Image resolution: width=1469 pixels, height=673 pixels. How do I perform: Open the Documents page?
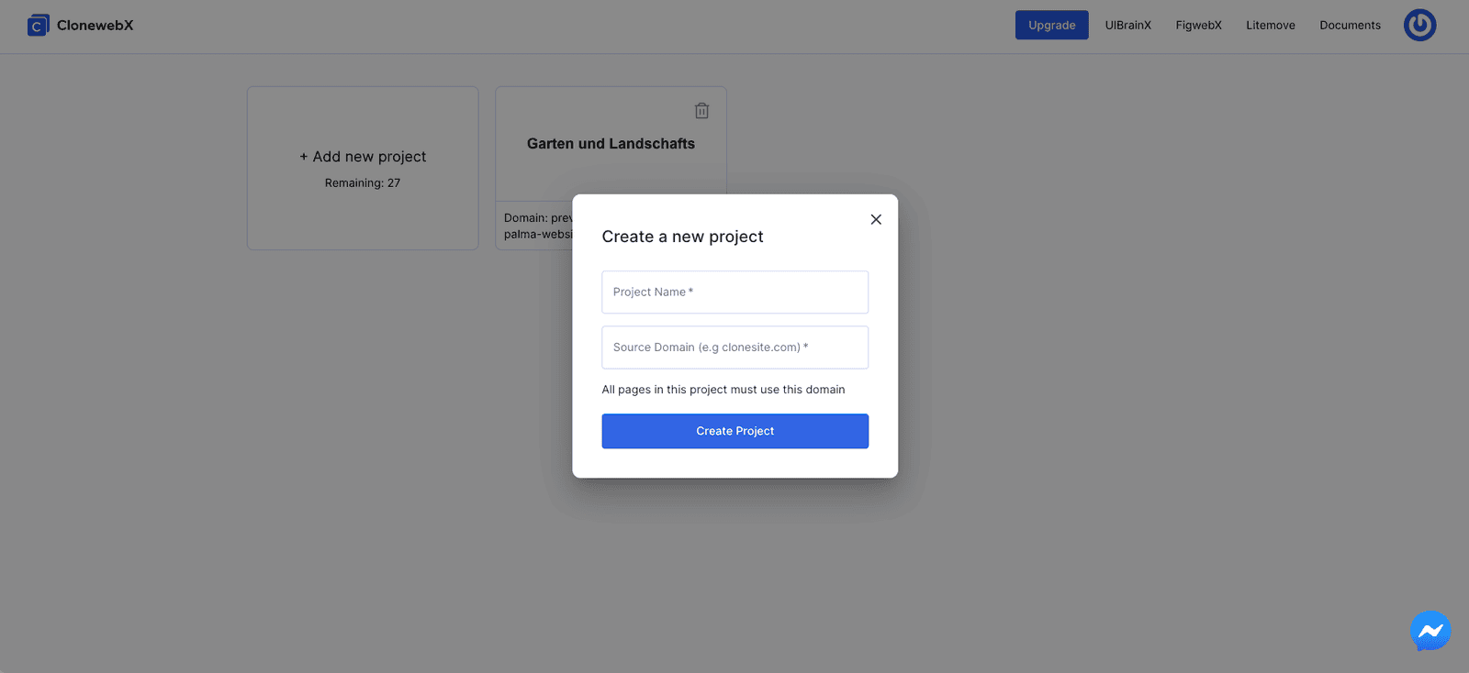pos(1350,26)
